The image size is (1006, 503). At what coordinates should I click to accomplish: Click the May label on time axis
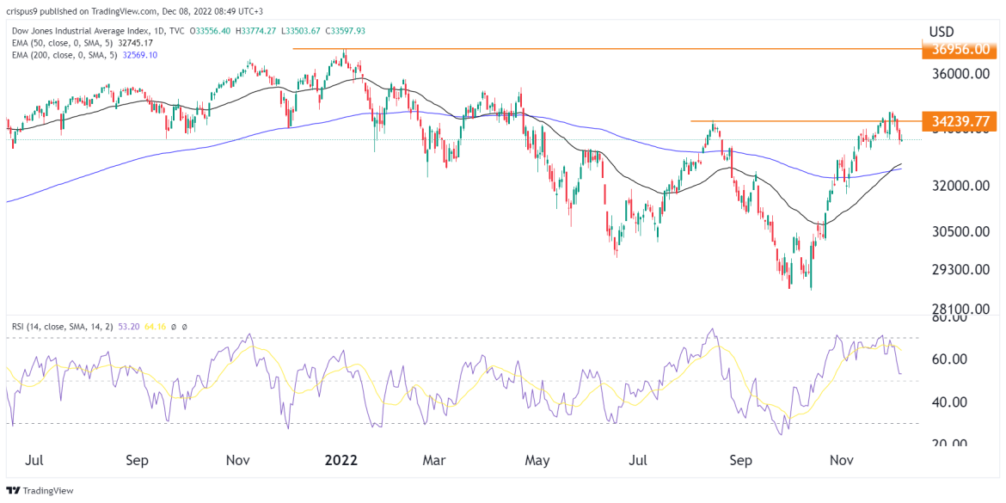pyautogui.click(x=537, y=461)
